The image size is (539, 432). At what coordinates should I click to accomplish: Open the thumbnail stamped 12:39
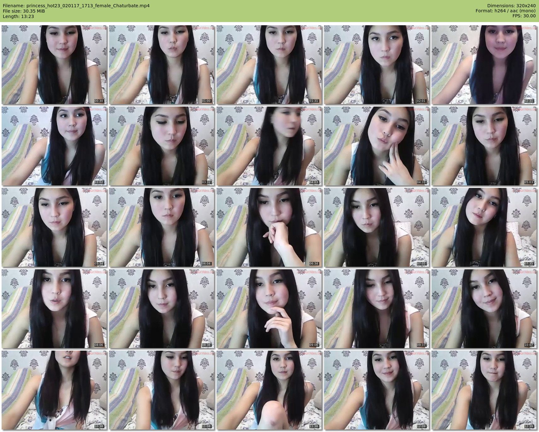pyautogui.click(x=484, y=390)
